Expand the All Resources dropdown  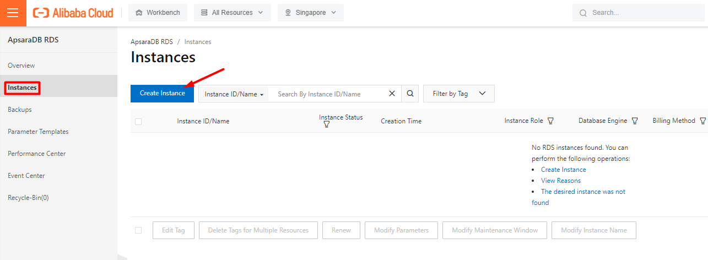tap(232, 13)
